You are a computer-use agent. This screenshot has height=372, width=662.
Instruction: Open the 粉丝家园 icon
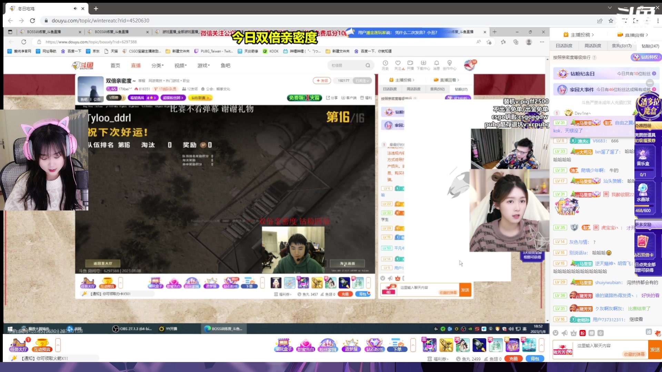[x=328, y=345]
